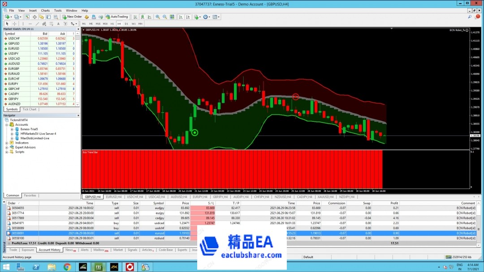484x272 pixels.
Task: Open File Explorer from taskbar
Action: 52,267
